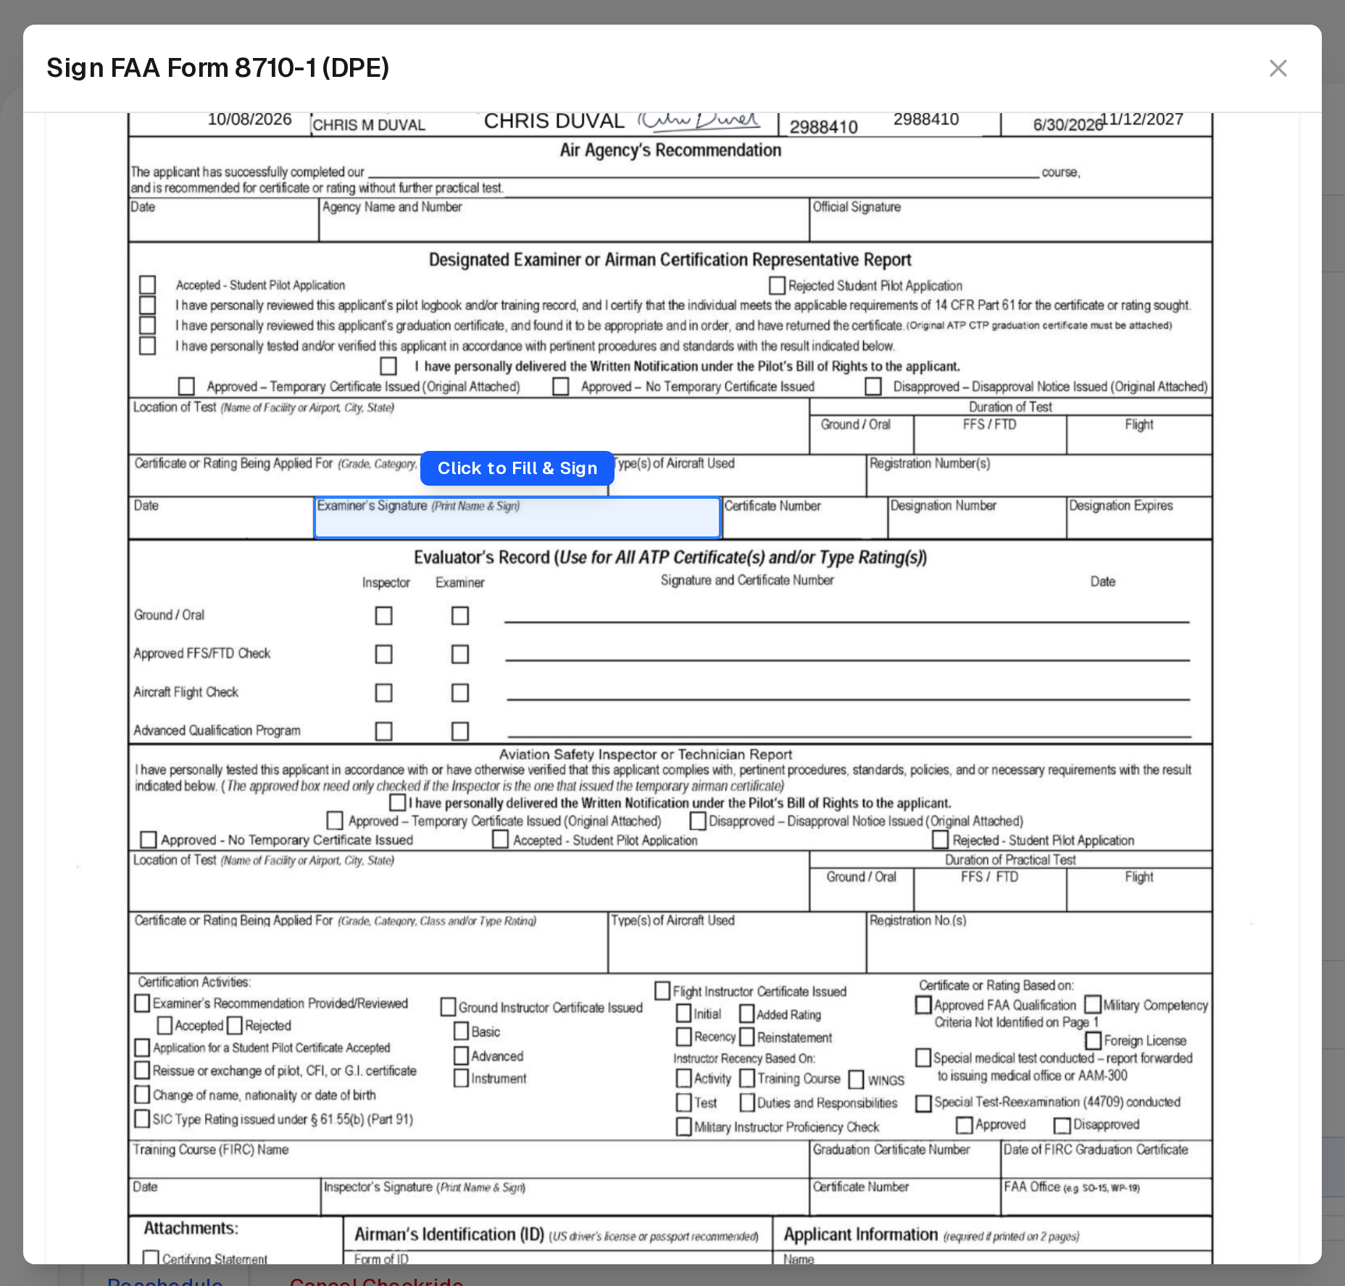
Task: Click the date '10/08/2026' at form top
Action: pyautogui.click(x=250, y=120)
